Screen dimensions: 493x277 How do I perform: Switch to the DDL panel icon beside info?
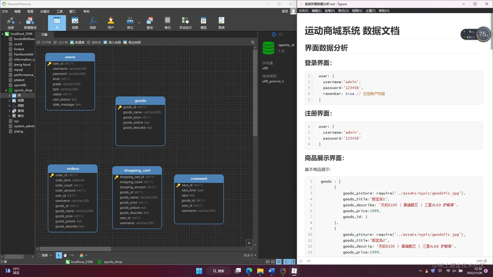280,34
